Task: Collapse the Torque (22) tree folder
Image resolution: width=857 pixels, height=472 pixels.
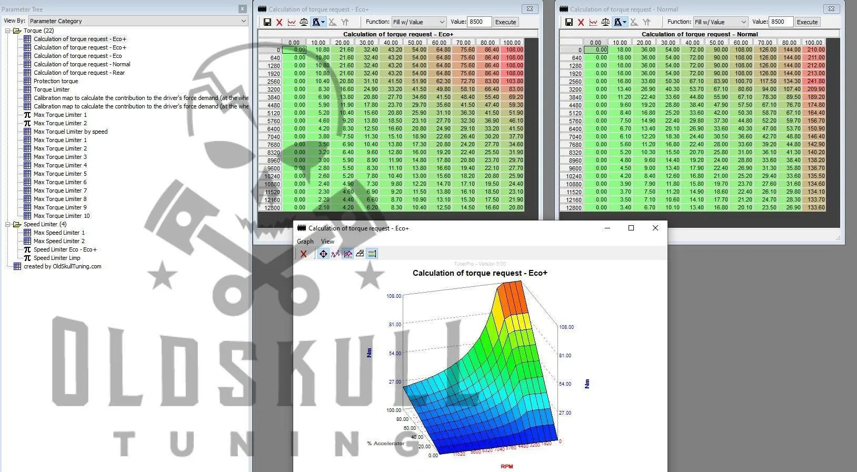Action: [8, 31]
